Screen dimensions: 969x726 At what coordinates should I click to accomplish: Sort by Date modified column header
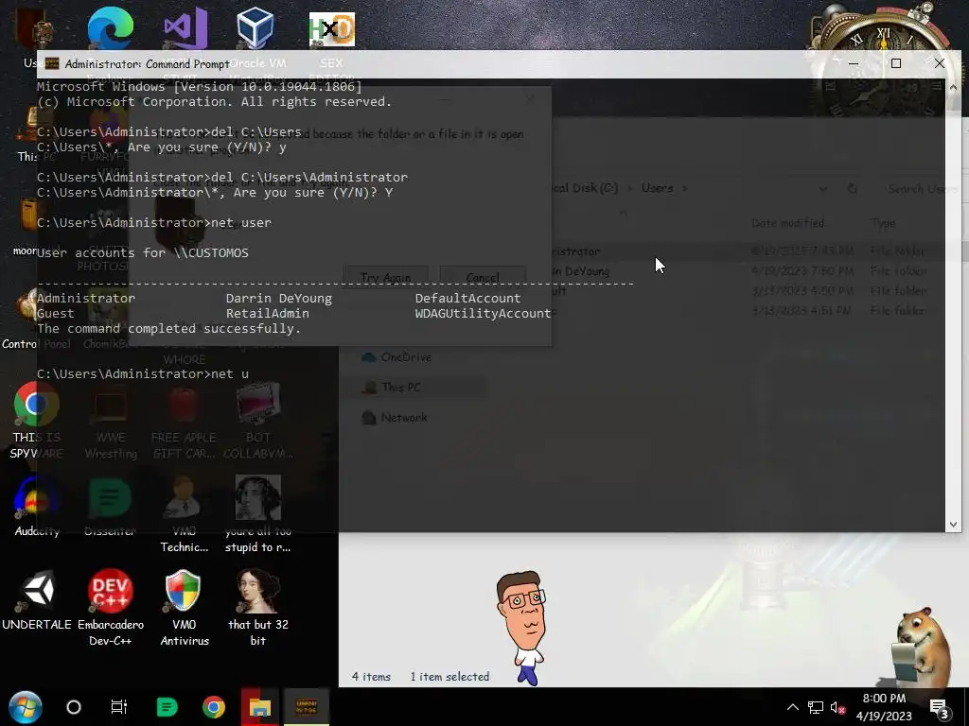788,222
